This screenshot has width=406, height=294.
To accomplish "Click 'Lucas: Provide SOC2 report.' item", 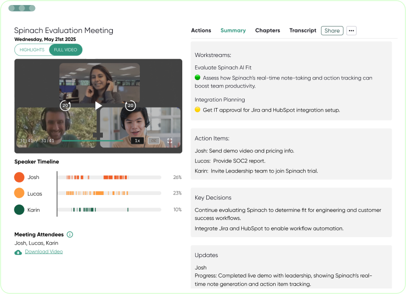I will point(230,160).
